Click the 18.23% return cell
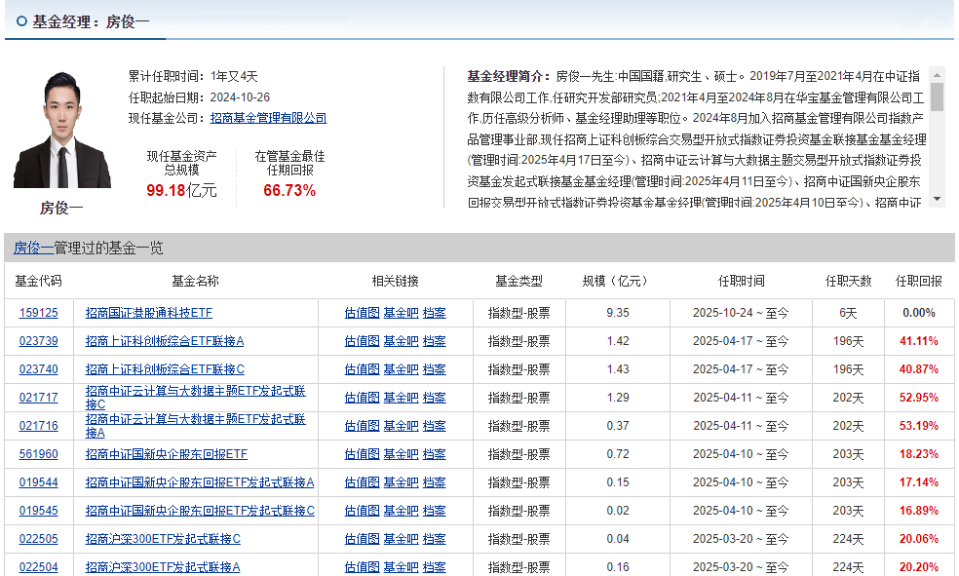The image size is (959, 576). (919, 454)
